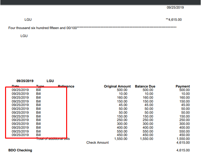The width and height of the screenshot is (201, 160).
Task: Click the Bill type in the 300.00 row
Action: tap(38, 124)
